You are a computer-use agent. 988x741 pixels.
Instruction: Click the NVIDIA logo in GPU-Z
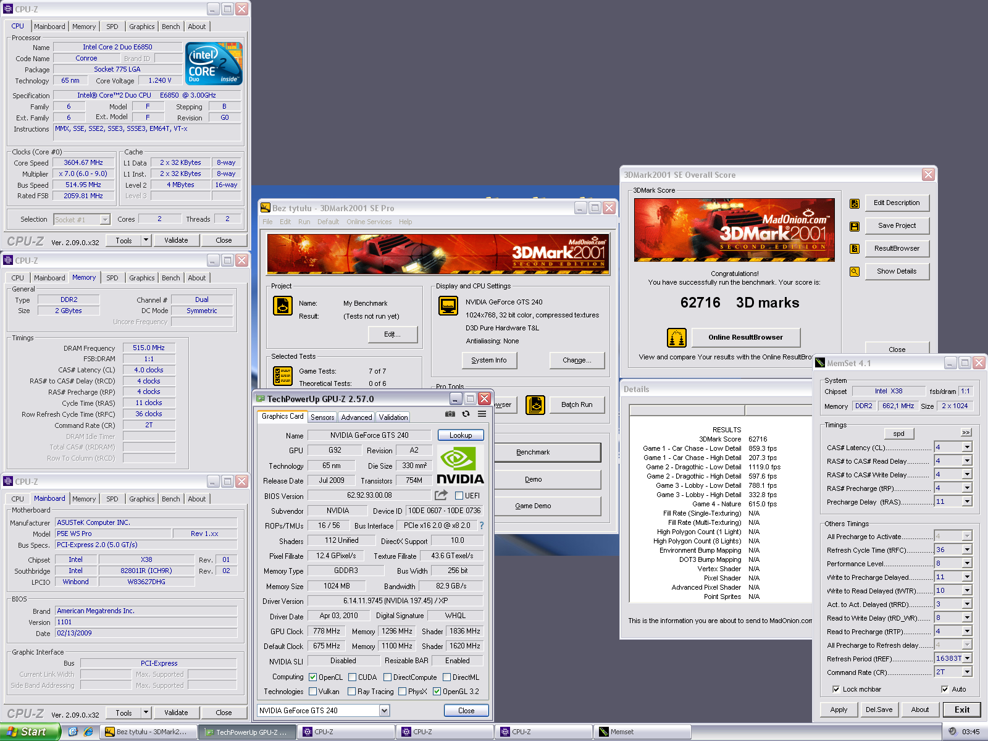[x=461, y=465]
